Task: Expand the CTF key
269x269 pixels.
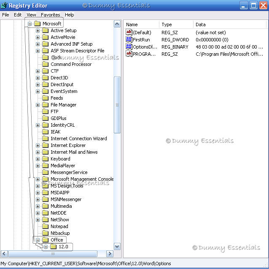Action: [x=38, y=71]
